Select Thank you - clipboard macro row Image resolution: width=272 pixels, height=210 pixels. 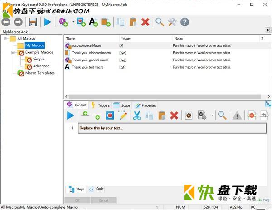[167, 53]
